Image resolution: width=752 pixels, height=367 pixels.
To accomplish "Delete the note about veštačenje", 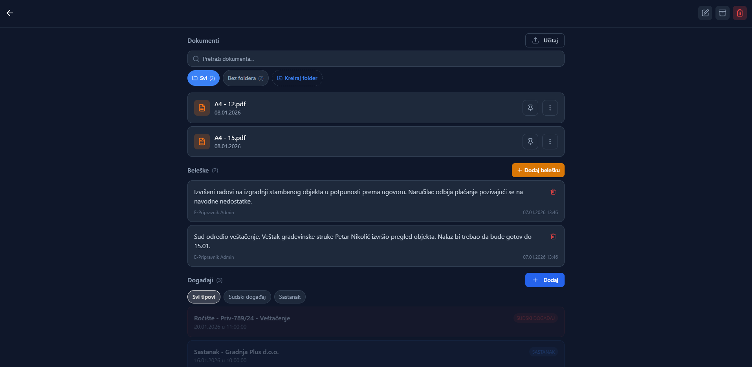I will (x=553, y=236).
